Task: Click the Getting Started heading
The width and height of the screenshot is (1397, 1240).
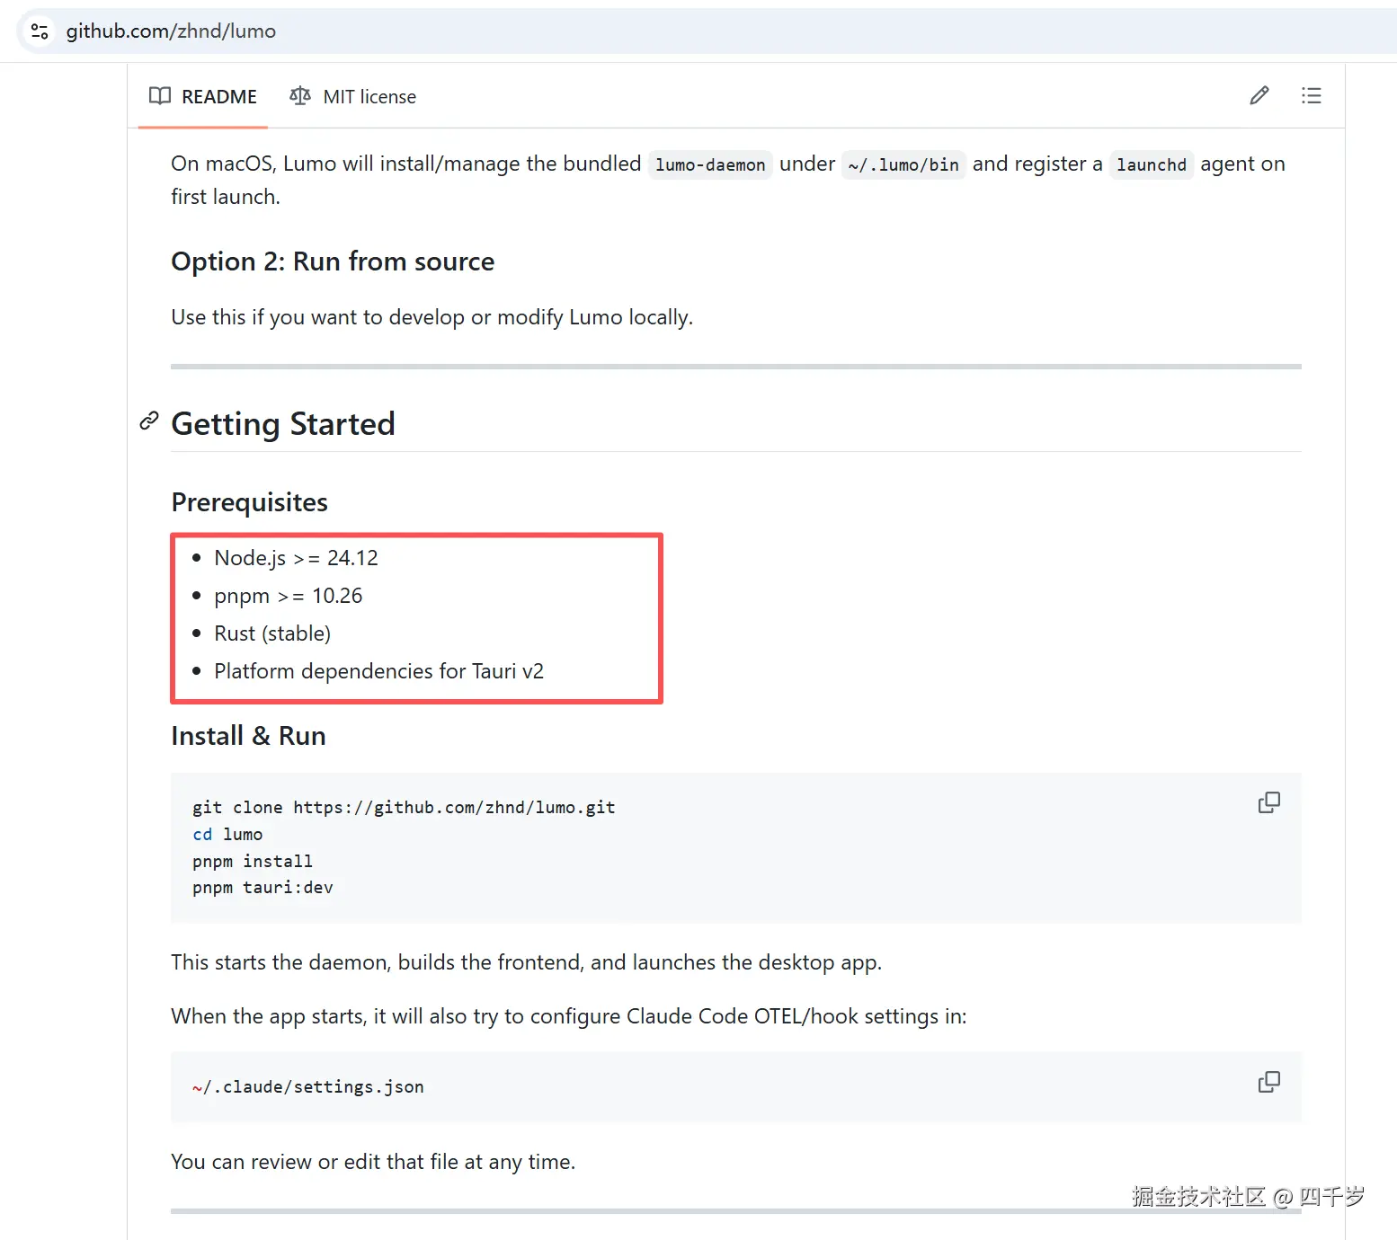Action: click(283, 424)
